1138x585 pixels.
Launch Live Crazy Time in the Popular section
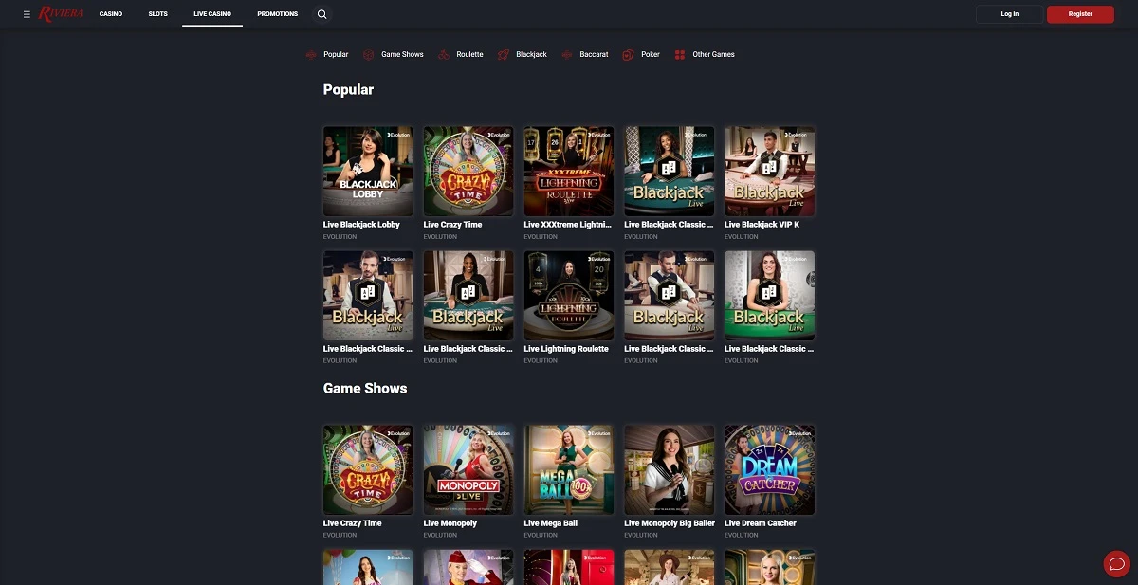click(x=468, y=172)
